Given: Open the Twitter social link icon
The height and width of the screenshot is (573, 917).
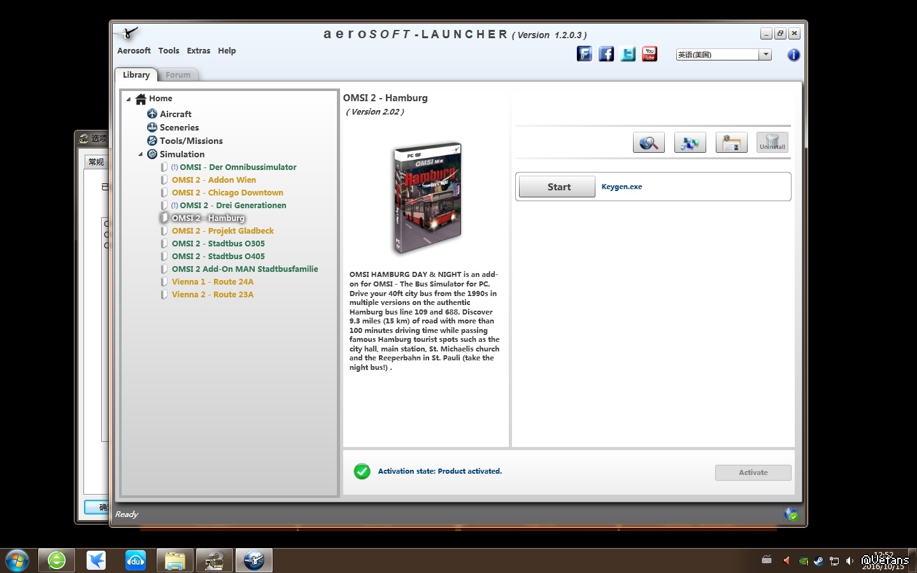Looking at the screenshot, I should pos(628,54).
